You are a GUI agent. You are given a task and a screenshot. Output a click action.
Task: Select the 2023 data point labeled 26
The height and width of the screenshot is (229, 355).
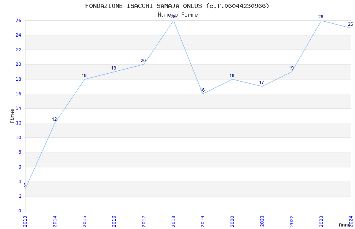point(321,20)
